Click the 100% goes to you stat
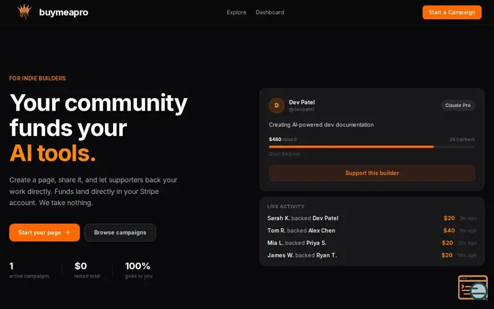This screenshot has height=309, width=494. point(138,270)
